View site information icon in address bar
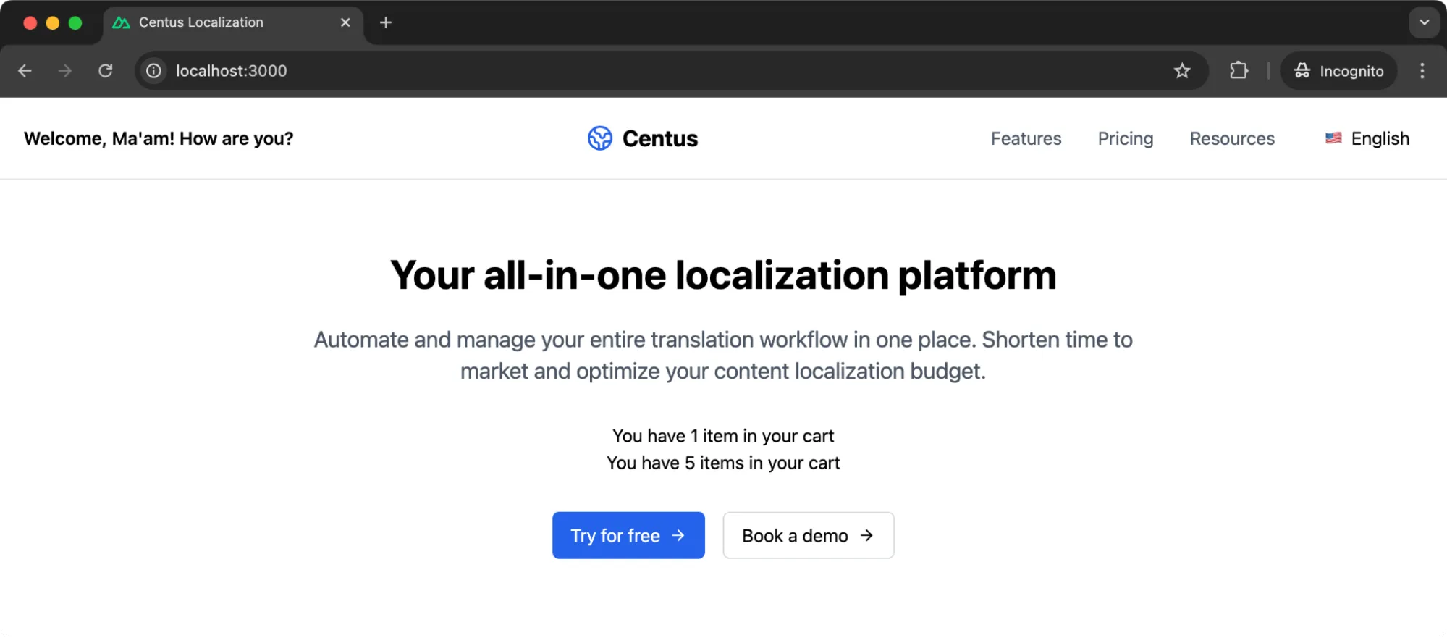The image size is (1447, 638). coord(153,71)
